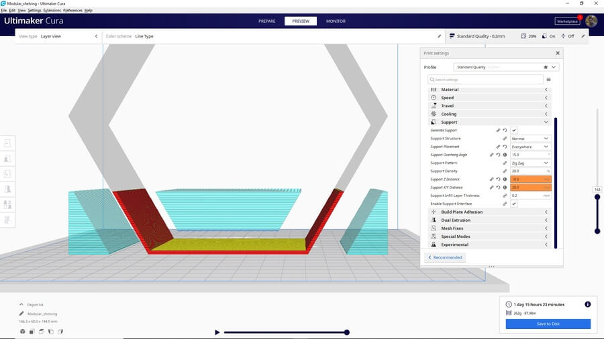Reset Support Placement to default value
604x339 pixels.
tap(505, 147)
